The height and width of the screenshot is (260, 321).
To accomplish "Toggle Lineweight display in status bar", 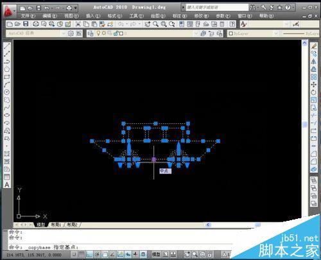I will pyautogui.click(x=135, y=254).
